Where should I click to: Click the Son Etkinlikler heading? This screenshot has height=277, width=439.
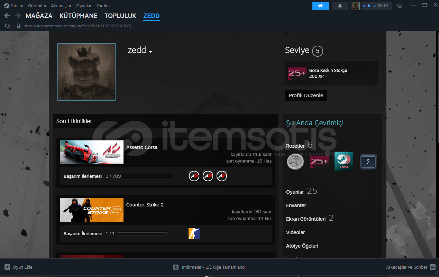[x=74, y=121]
